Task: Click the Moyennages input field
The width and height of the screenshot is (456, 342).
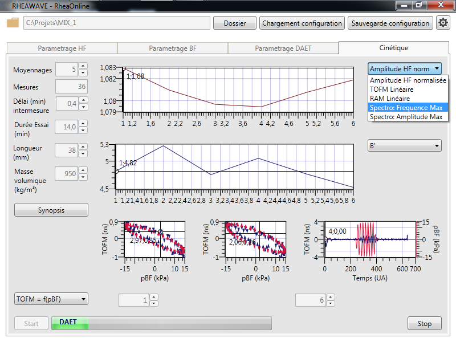Action: [67, 69]
